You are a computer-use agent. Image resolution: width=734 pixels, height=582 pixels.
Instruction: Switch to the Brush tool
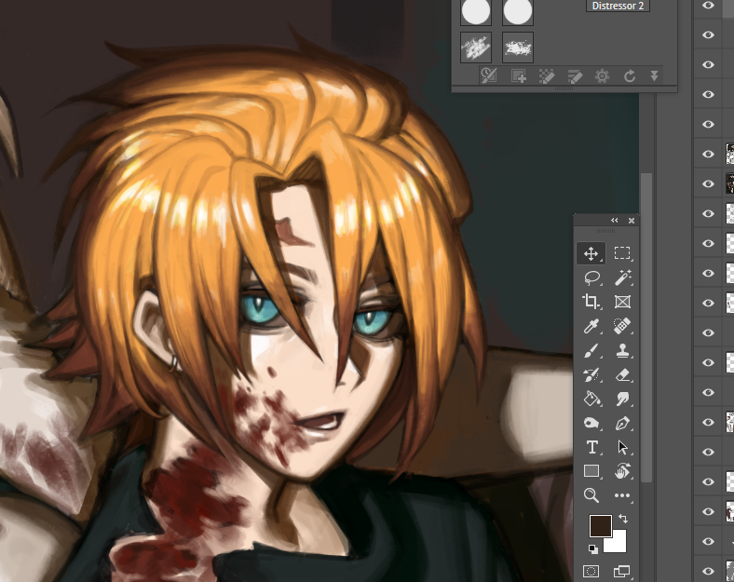[x=591, y=351]
